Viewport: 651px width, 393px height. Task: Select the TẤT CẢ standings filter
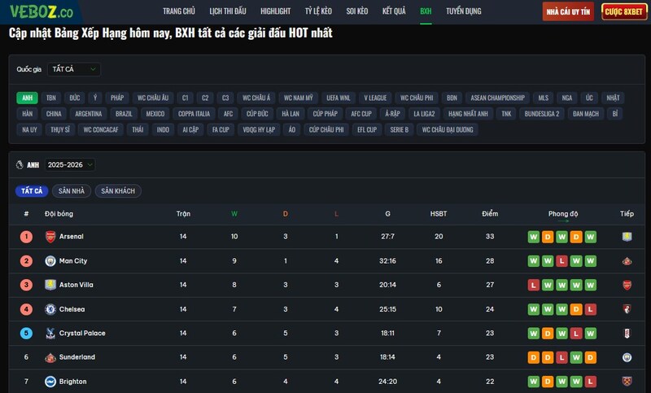pyautogui.click(x=32, y=191)
